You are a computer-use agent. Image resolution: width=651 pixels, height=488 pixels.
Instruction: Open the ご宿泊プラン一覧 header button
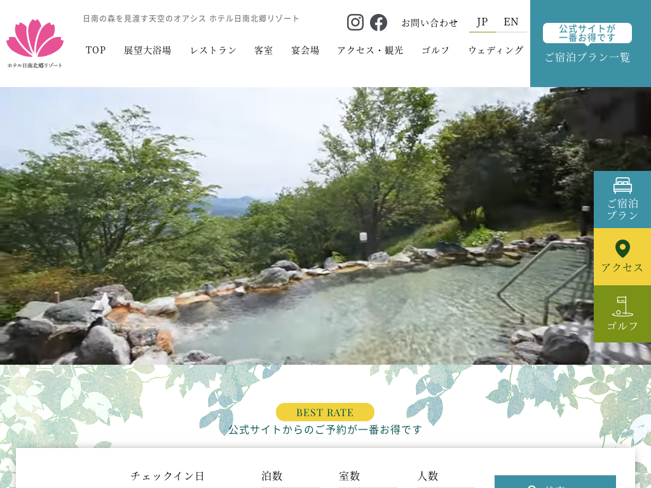coord(587,44)
